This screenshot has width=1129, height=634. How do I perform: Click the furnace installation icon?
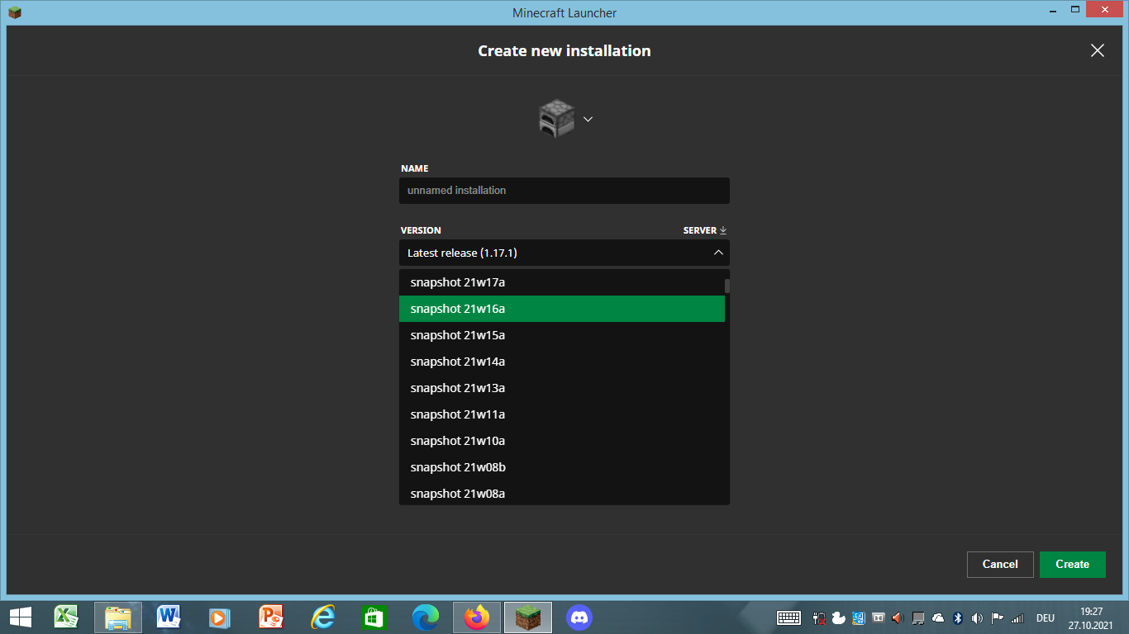click(x=556, y=119)
